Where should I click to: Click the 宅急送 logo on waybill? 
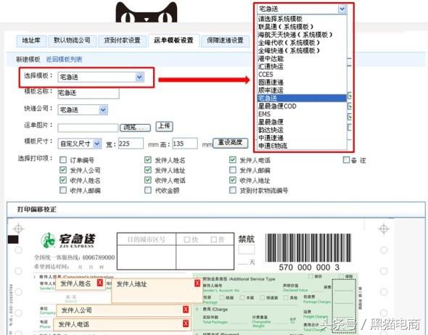tap(68, 240)
